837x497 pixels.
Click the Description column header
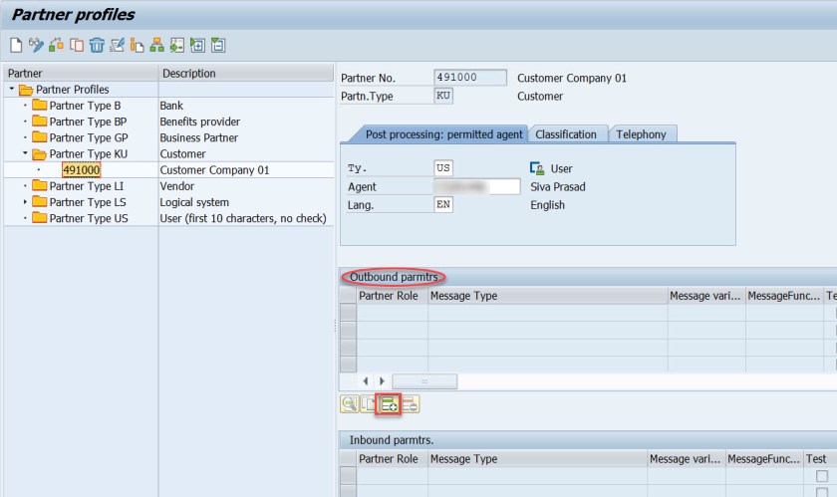tap(246, 73)
